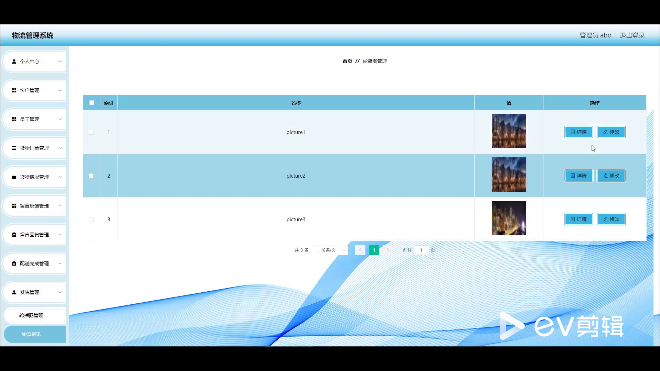Click the picture3 name cell
Screen dimensions: 660x371
(x=296, y=220)
